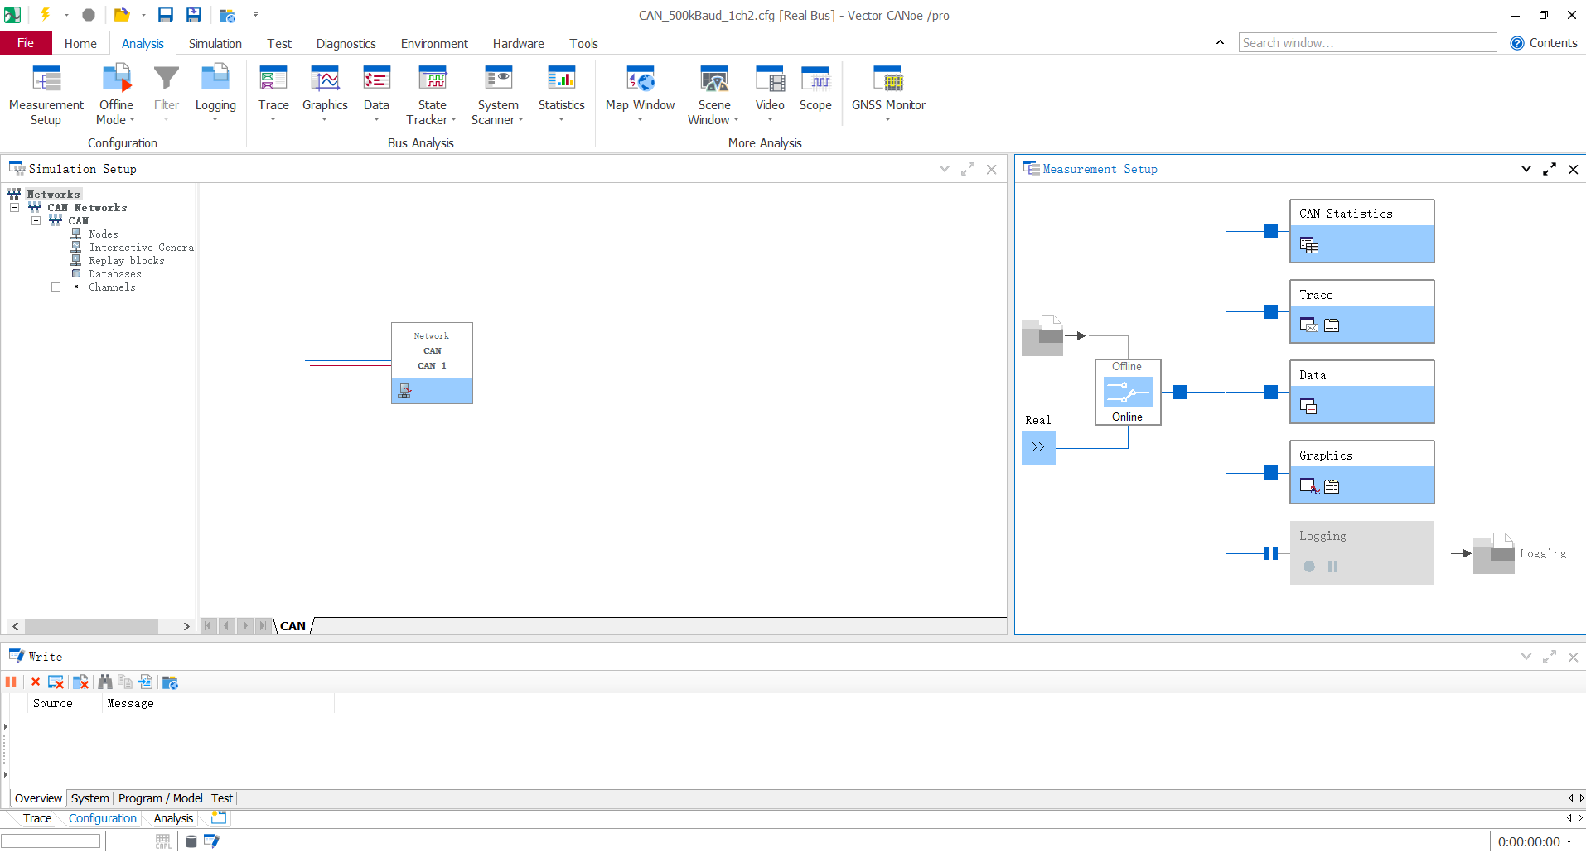Select the Program / Model tab
1586x853 pixels.
click(160, 798)
